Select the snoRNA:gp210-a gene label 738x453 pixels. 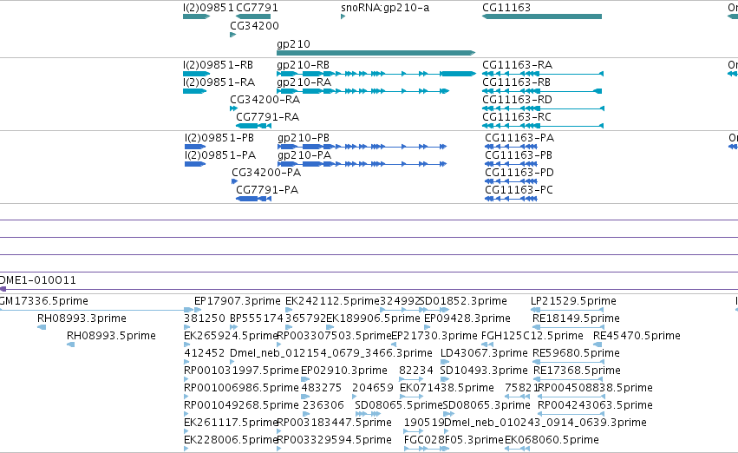pos(385,8)
